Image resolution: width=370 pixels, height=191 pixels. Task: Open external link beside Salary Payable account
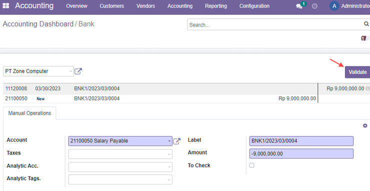coord(176,141)
